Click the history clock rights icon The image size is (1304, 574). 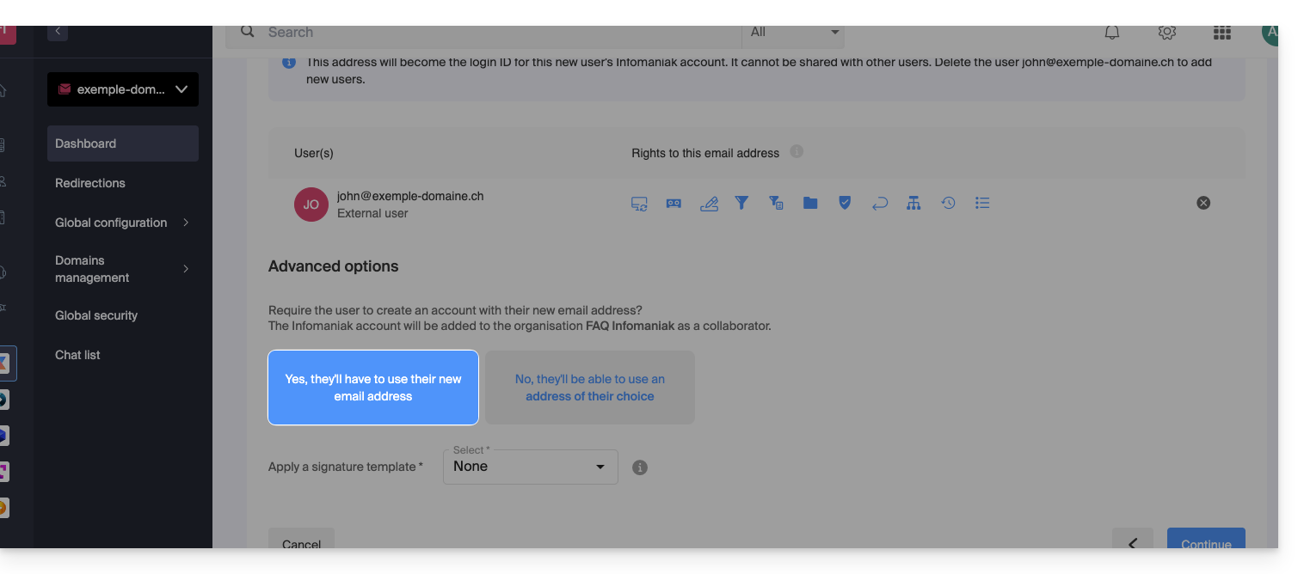[948, 203]
